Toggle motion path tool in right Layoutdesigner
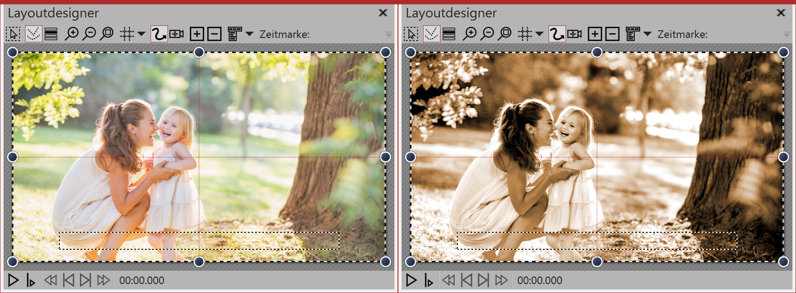The height and width of the screenshot is (293, 796). pos(557,34)
